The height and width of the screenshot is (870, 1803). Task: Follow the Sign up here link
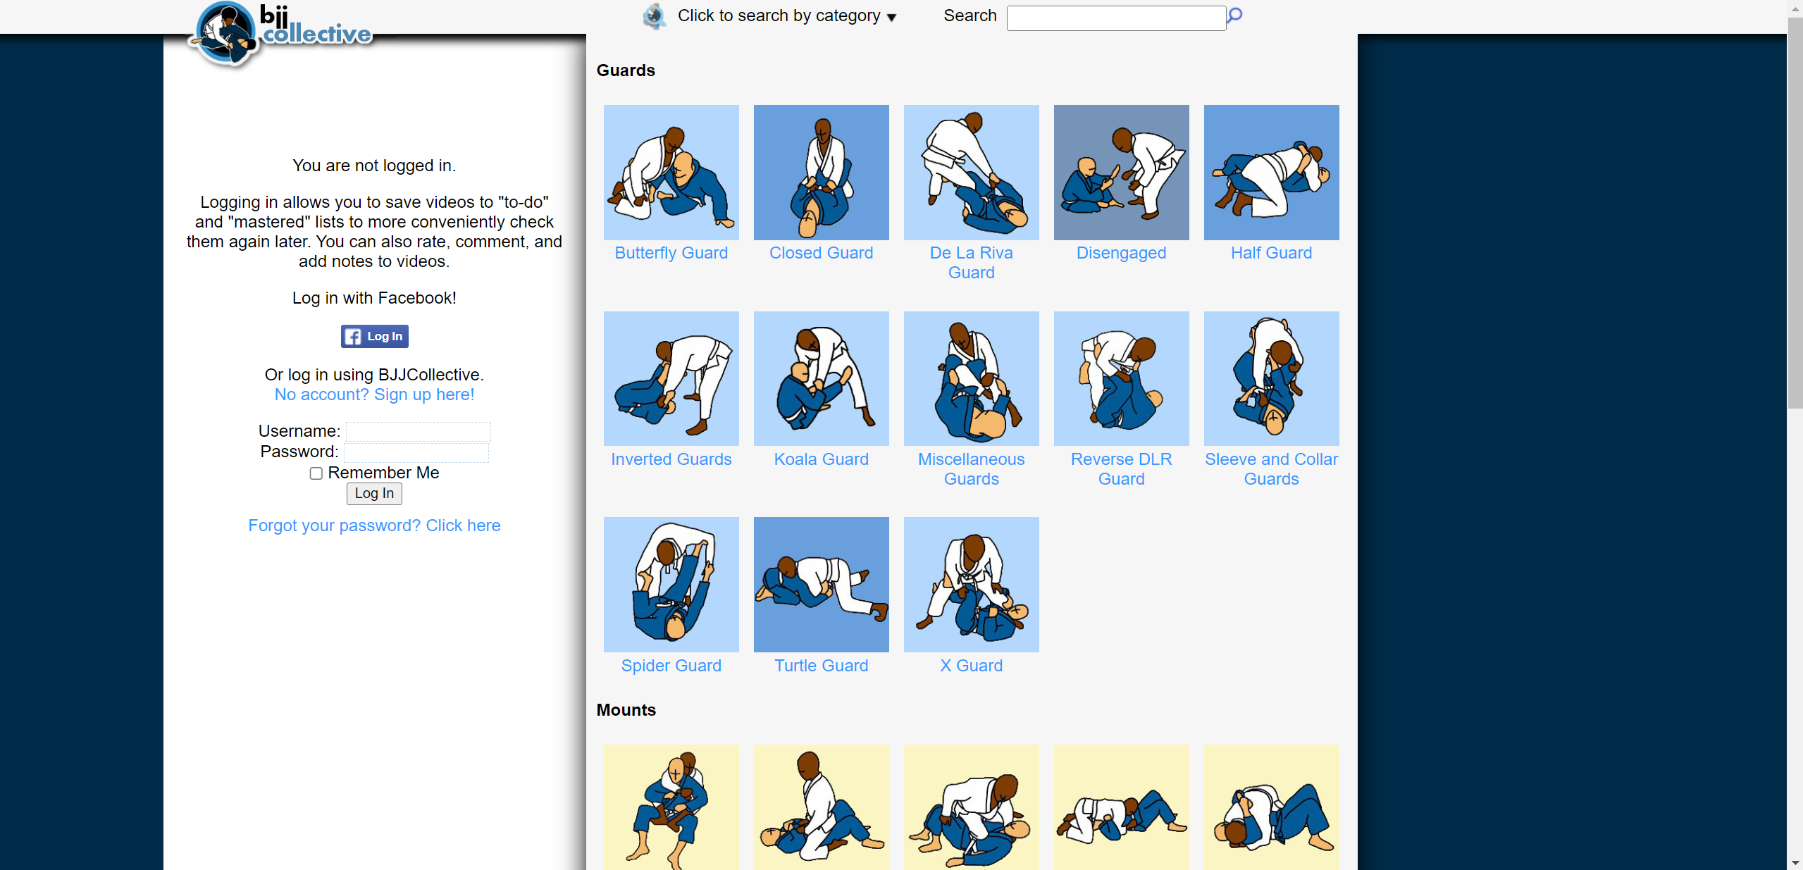tap(374, 394)
